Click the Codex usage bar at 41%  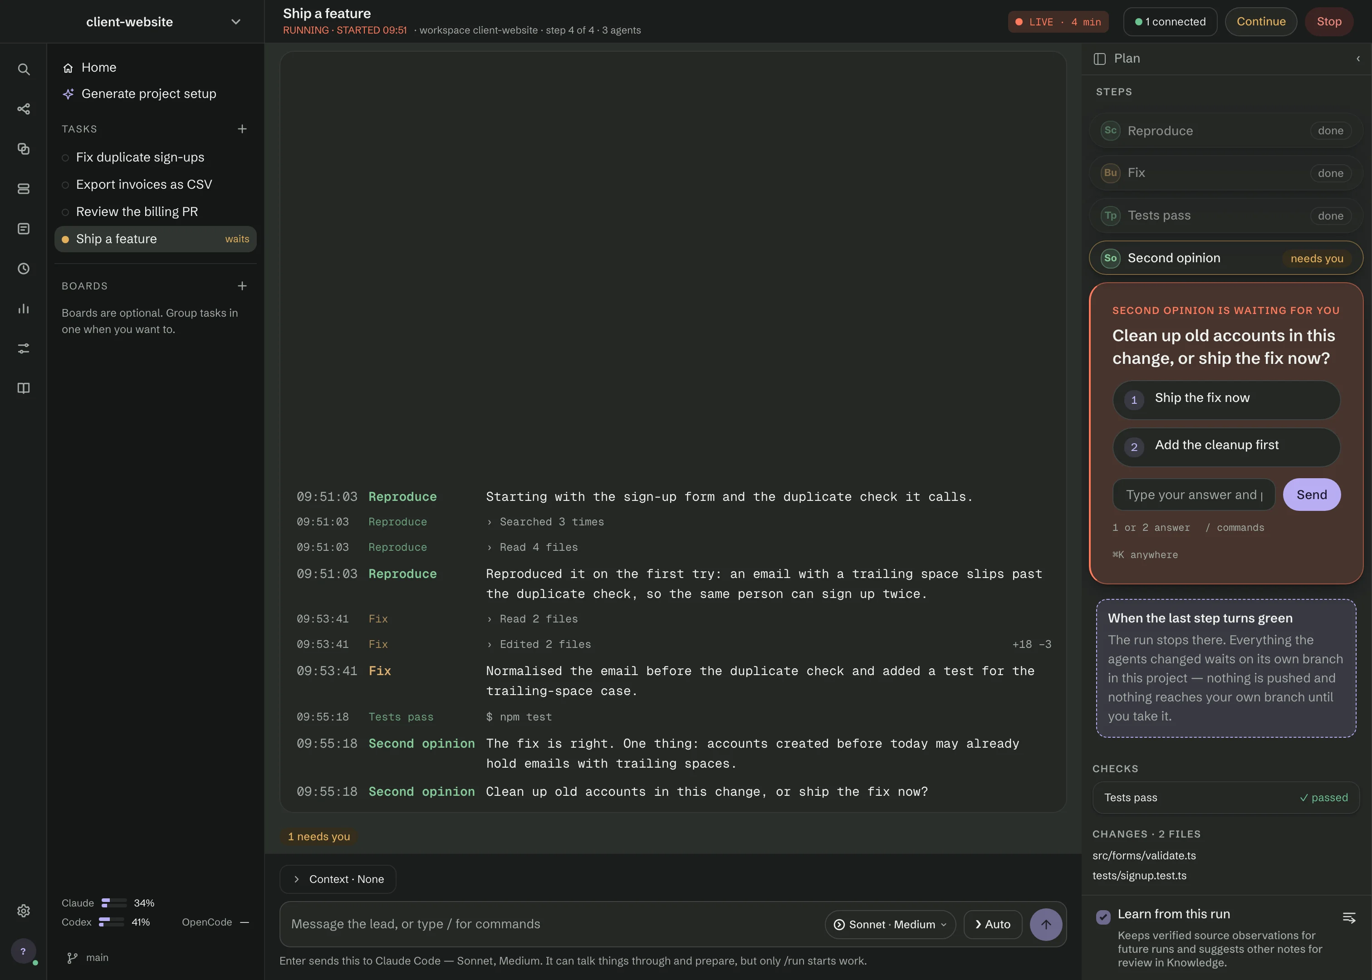pos(112,922)
